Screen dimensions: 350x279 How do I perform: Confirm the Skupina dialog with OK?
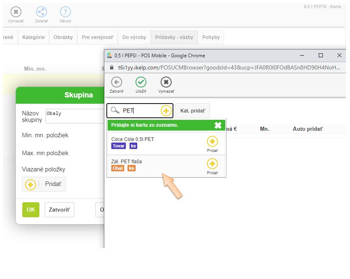click(x=31, y=210)
